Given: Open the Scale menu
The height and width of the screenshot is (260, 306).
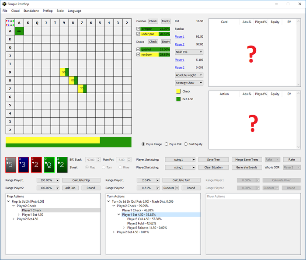Looking at the screenshot, I should pyautogui.click(x=60, y=11).
